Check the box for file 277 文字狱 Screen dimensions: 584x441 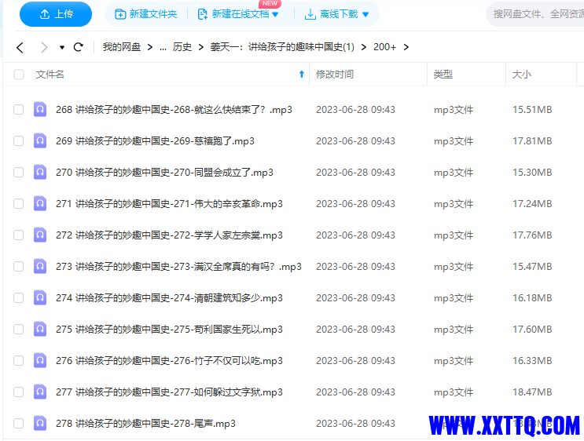click(19, 392)
